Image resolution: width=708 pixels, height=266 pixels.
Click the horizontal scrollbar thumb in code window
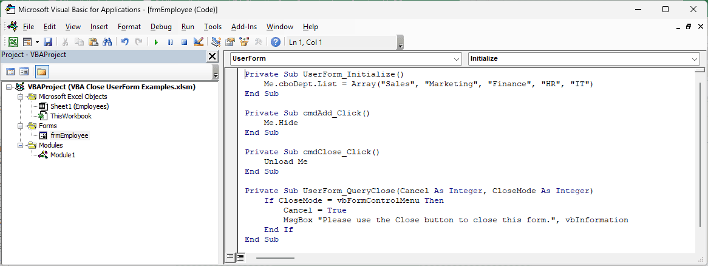pos(275,258)
